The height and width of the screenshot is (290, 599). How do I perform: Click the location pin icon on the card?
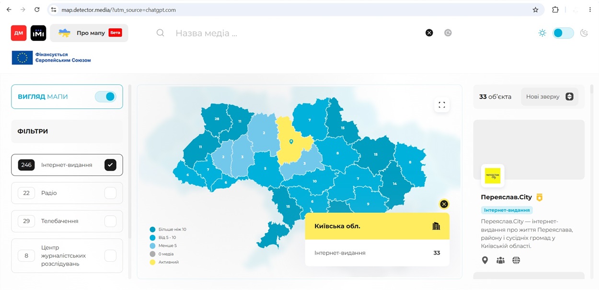[485, 260]
